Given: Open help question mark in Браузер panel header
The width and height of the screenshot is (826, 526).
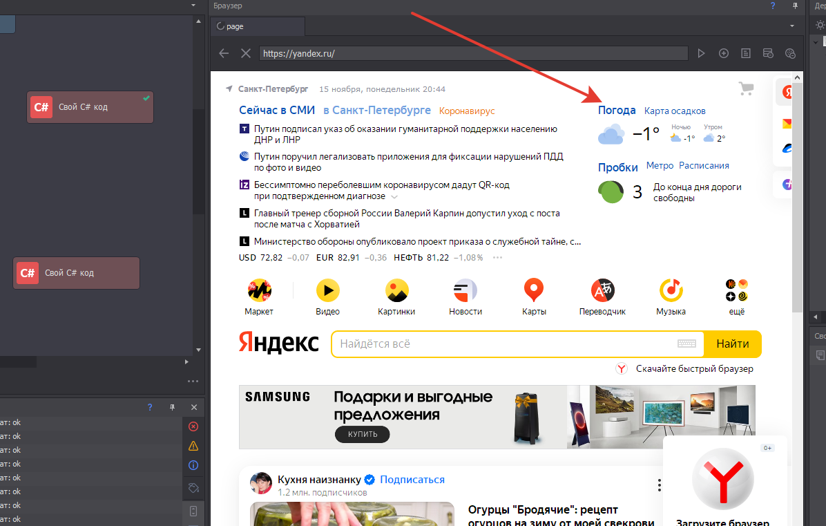Looking at the screenshot, I should (x=773, y=6).
